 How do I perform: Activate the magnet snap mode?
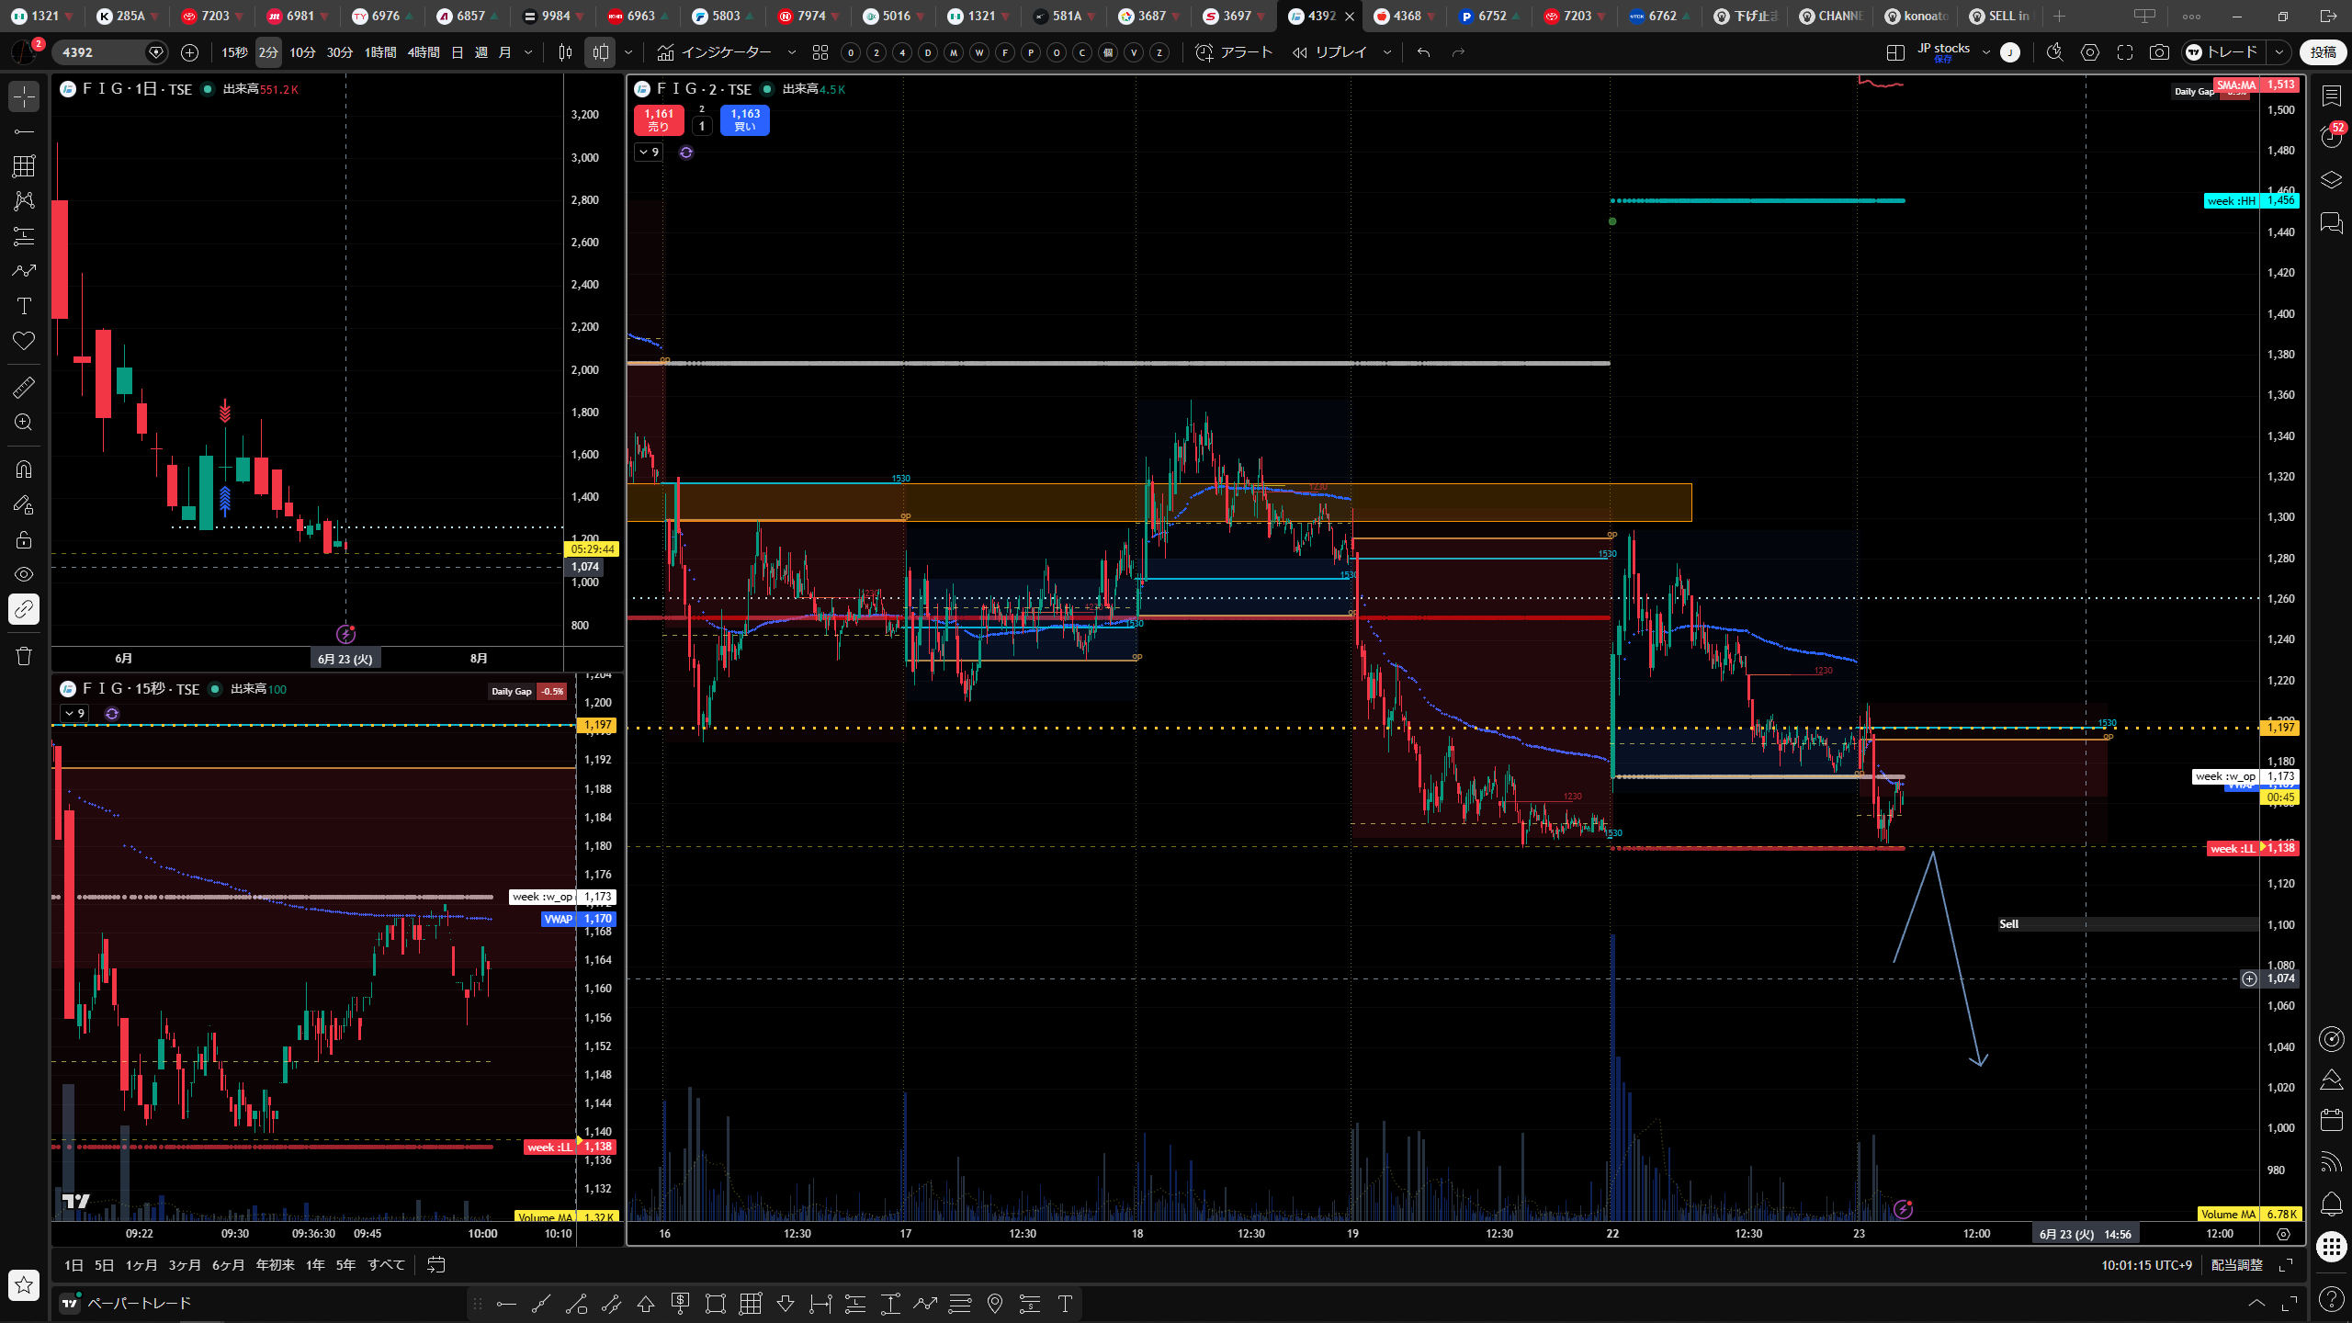(x=24, y=469)
